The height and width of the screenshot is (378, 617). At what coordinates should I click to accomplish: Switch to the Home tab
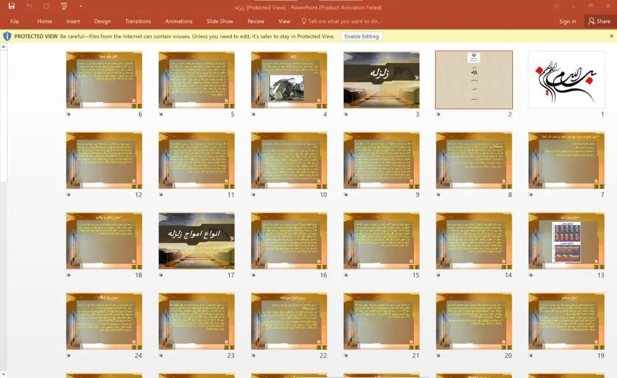coord(44,21)
